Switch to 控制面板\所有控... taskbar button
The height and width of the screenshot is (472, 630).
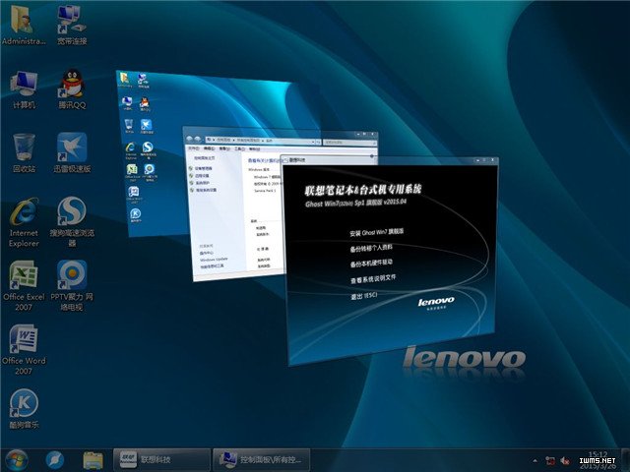click(x=262, y=460)
